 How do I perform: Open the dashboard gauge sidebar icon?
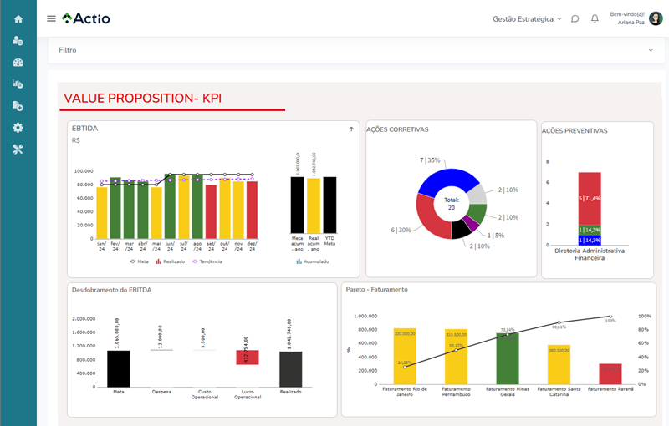18,63
